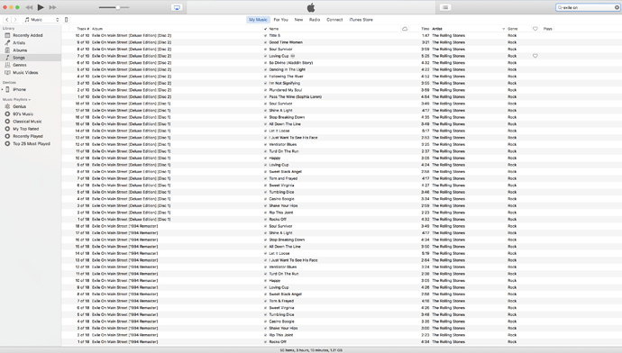Sort by the Track # column header

(83, 29)
